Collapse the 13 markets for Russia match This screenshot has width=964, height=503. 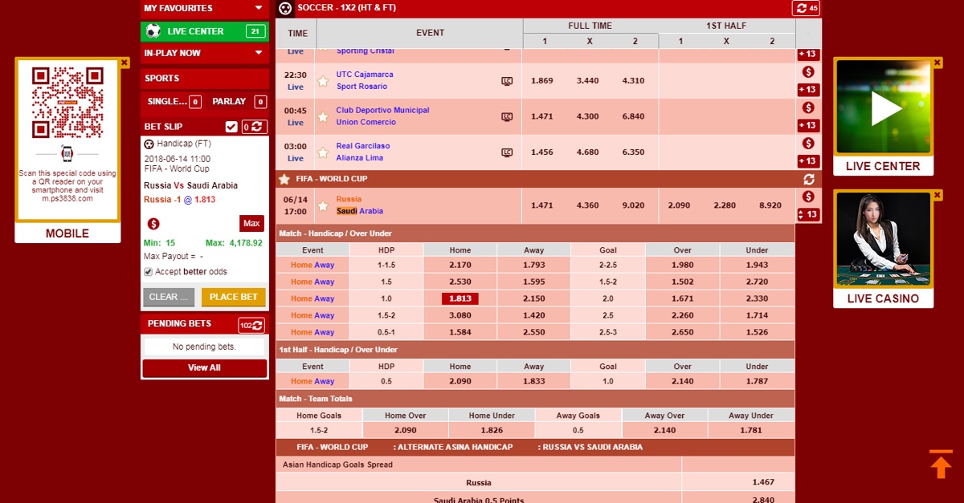pos(808,215)
